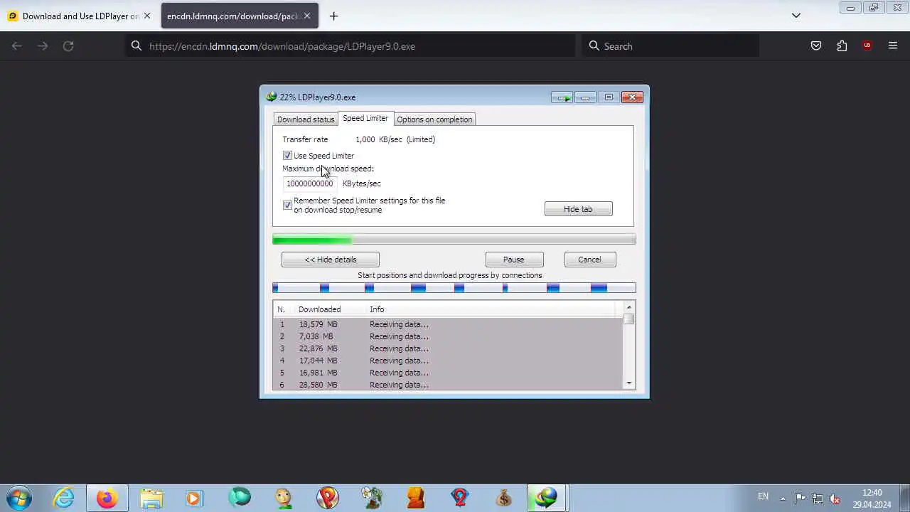910x512 pixels.
Task: Click the bald cartoon head taskbar icon
Action: point(284,498)
